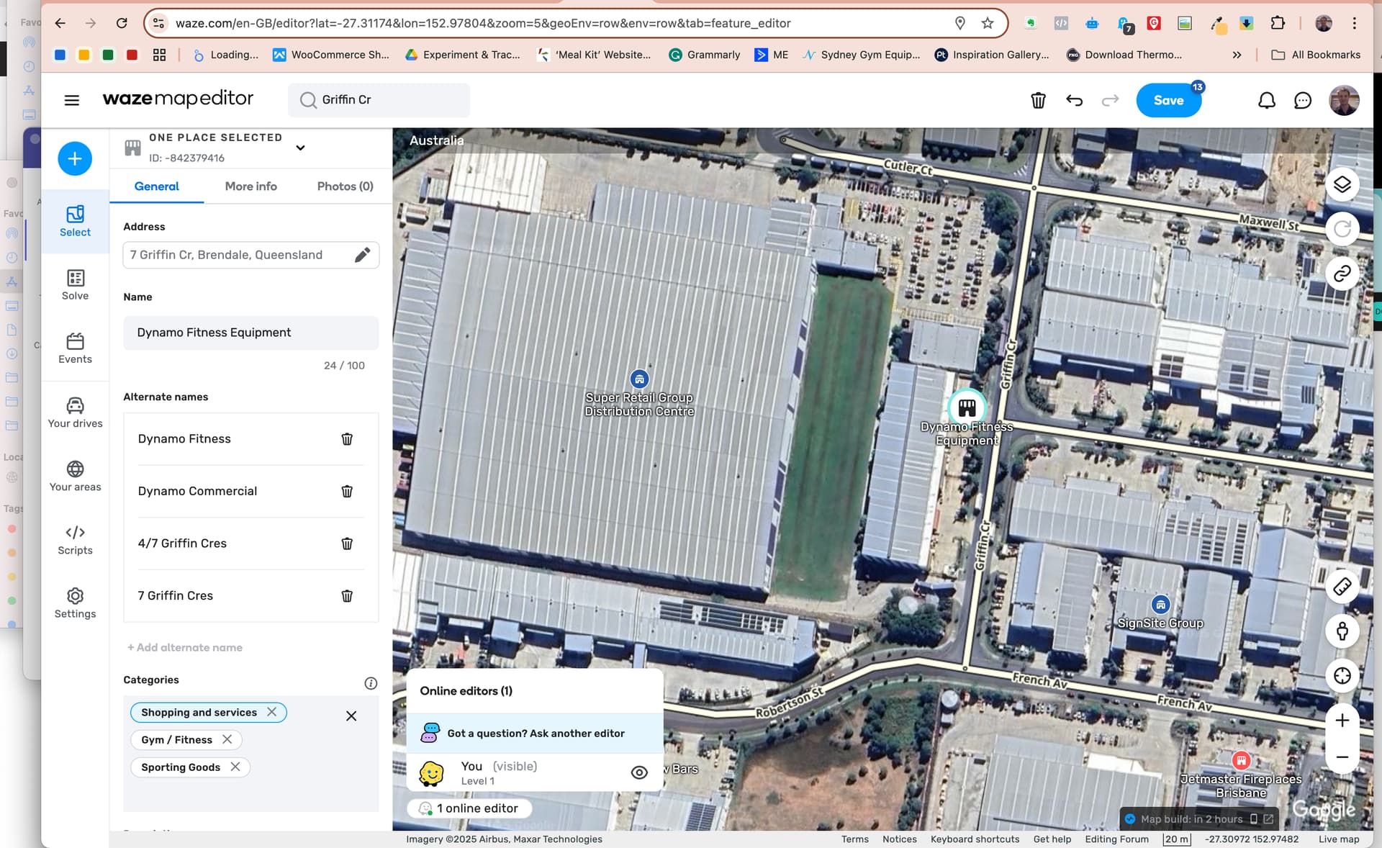
Task: Zoom in the map with plus
Action: (1342, 721)
